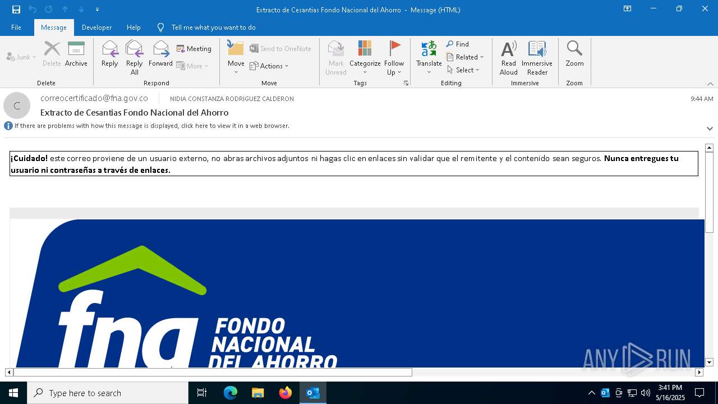
Task: Click the horizontal scroll right arrow
Action: (699, 372)
